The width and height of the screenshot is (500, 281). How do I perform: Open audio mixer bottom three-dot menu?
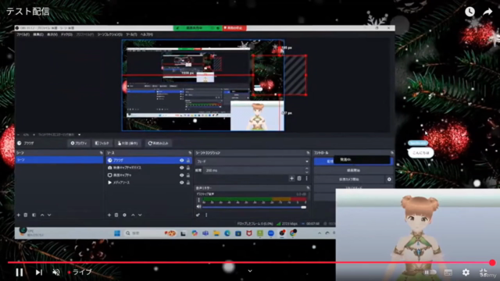tap(206, 215)
